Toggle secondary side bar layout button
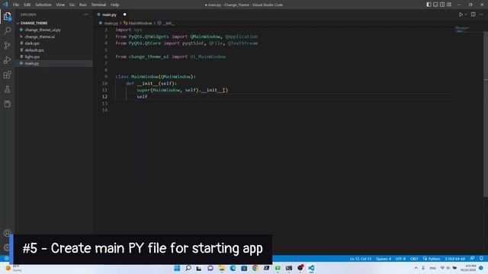The image size is (488, 274). [442, 5]
